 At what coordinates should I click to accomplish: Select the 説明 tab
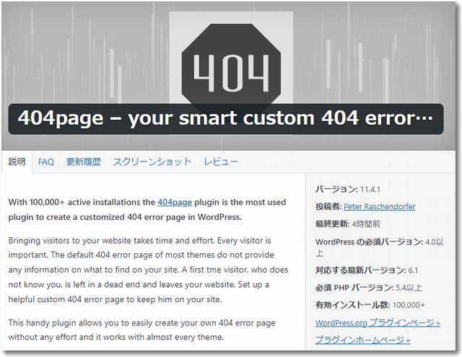pos(17,162)
